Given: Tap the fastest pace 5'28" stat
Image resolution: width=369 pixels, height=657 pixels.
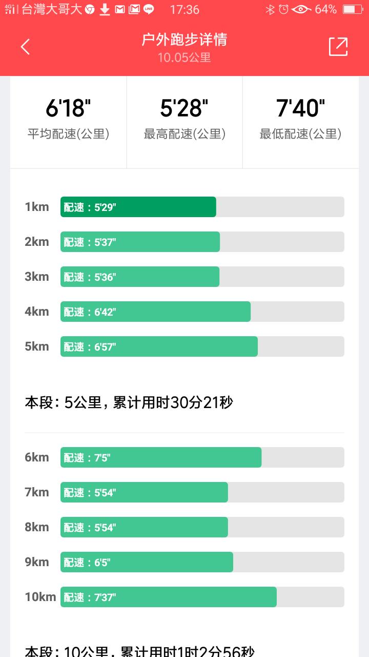Looking at the screenshot, I should 184,119.
